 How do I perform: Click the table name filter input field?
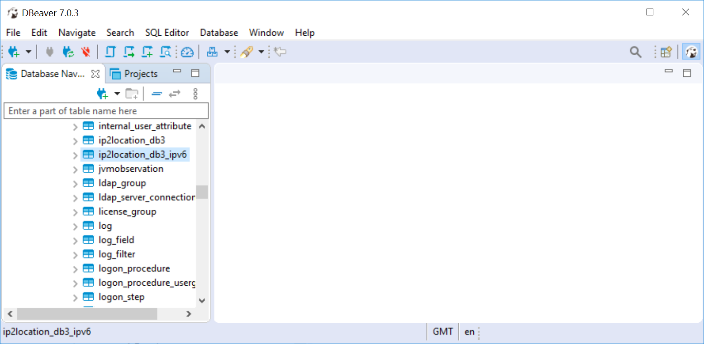coord(106,111)
